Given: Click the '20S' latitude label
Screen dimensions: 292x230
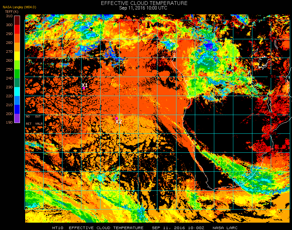Looking at the screenshot, I should (x=273, y=133).
